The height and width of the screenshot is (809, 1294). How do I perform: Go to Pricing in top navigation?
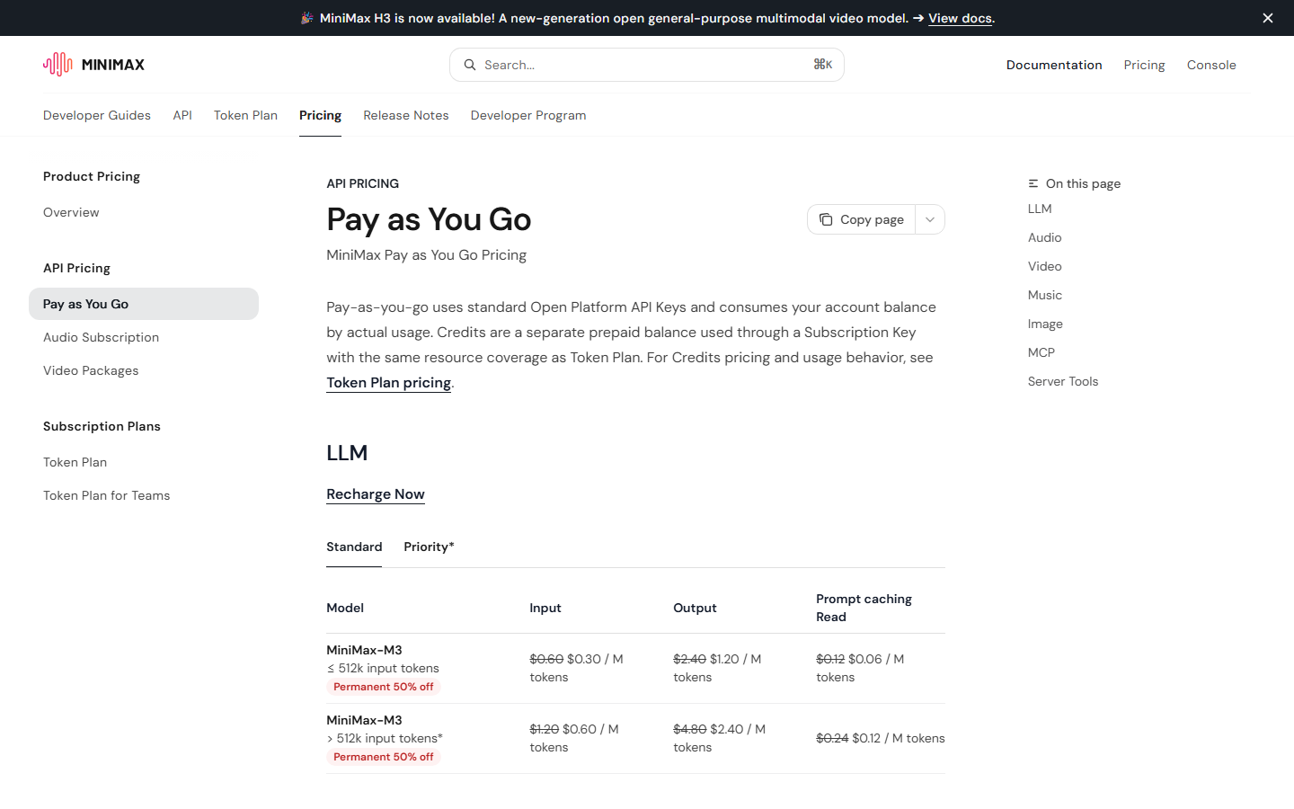pyautogui.click(x=1144, y=65)
